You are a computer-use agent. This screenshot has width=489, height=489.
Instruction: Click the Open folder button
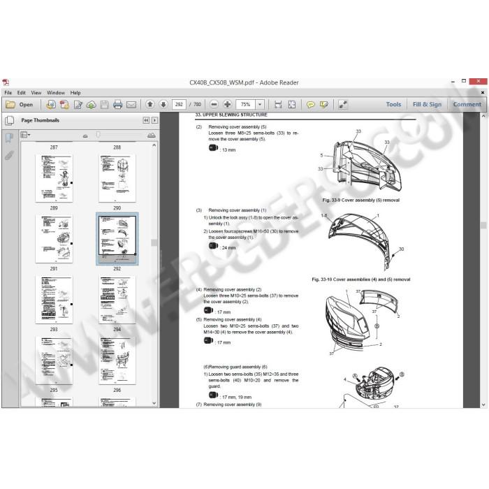pos(20,105)
